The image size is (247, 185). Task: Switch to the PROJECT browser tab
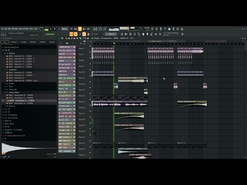14,42
